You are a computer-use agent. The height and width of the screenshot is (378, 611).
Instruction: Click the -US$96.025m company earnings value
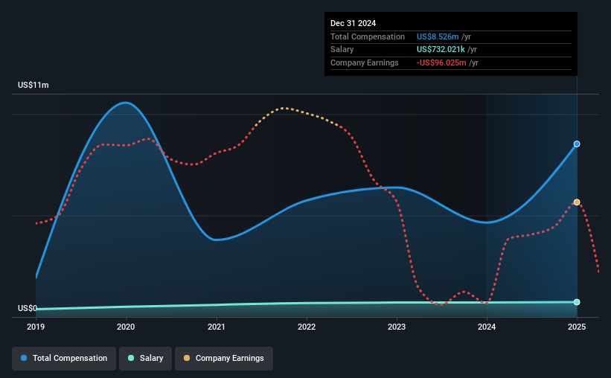pos(441,63)
